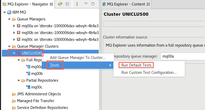Click the refresh/sync icon in Navigator toolbar
This screenshot has height=110, width=205.
click(x=60, y=4)
